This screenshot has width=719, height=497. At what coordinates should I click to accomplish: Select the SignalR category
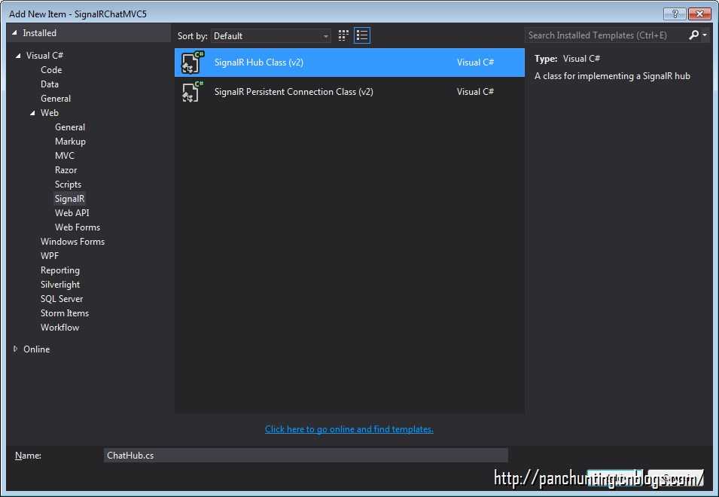coord(69,199)
